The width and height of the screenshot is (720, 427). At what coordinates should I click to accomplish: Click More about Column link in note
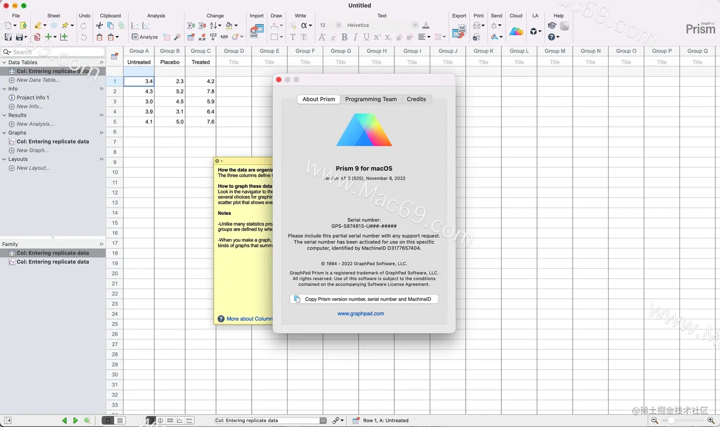click(249, 319)
